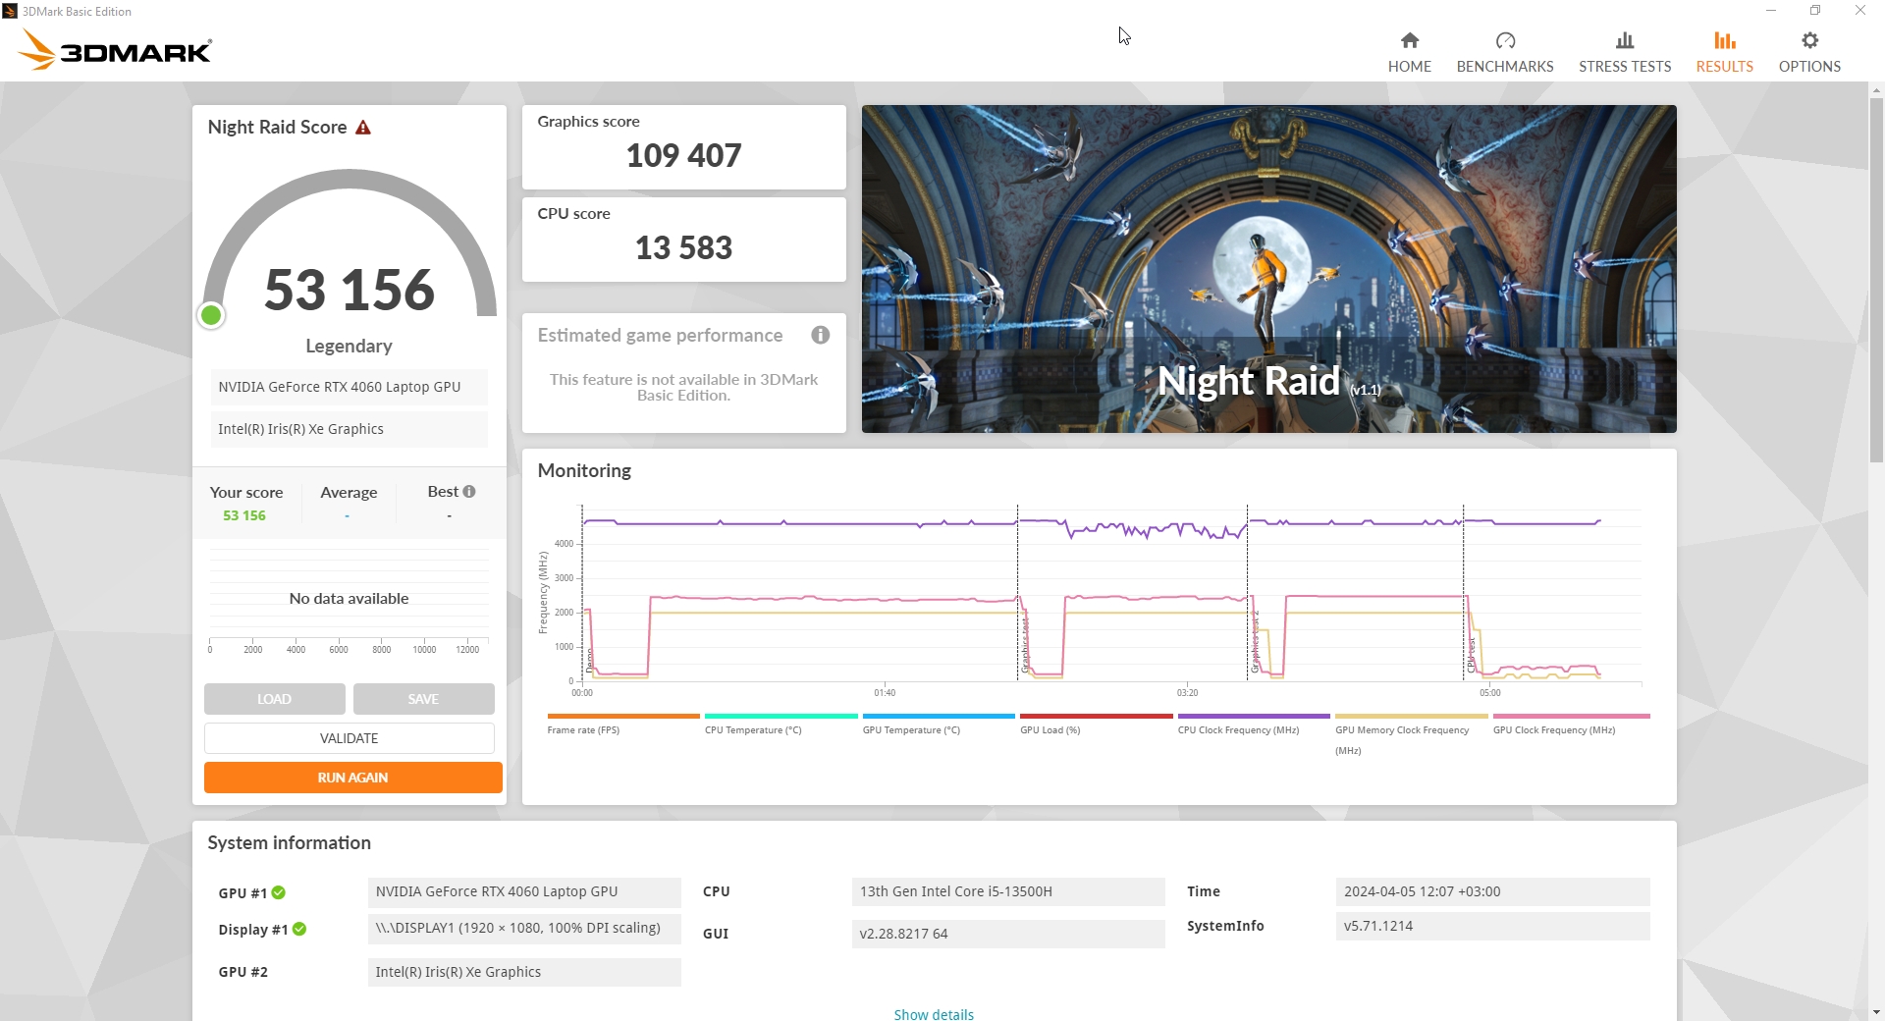The width and height of the screenshot is (1885, 1021).
Task: Switch to the BENCHMARKS tab
Action: pyautogui.click(x=1505, y=52)
